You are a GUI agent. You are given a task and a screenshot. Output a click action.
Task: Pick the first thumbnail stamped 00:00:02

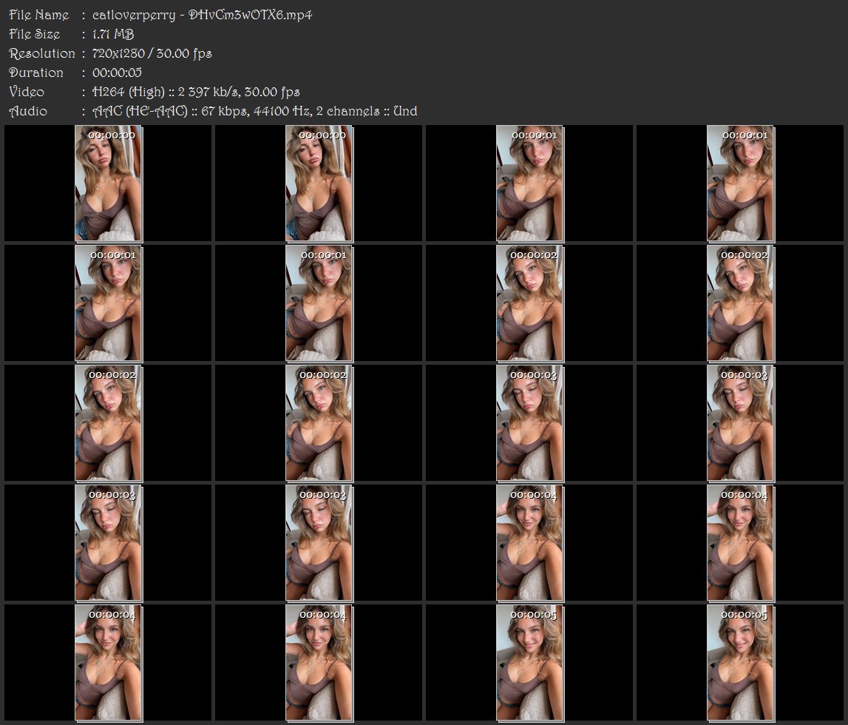point(530,303)
